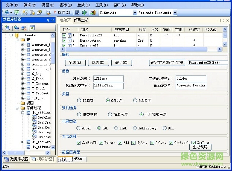Click the green earth web icon in toolbar
This screenshot has width=232, height=171.
pyautogui.click(x=84, y=13)
